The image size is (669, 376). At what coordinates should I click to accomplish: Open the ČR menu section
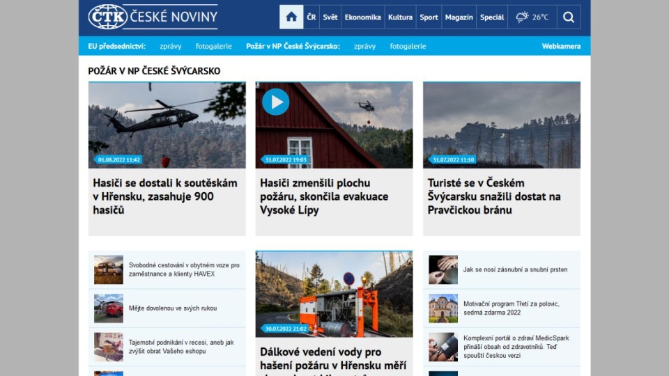tap(311, 17)
